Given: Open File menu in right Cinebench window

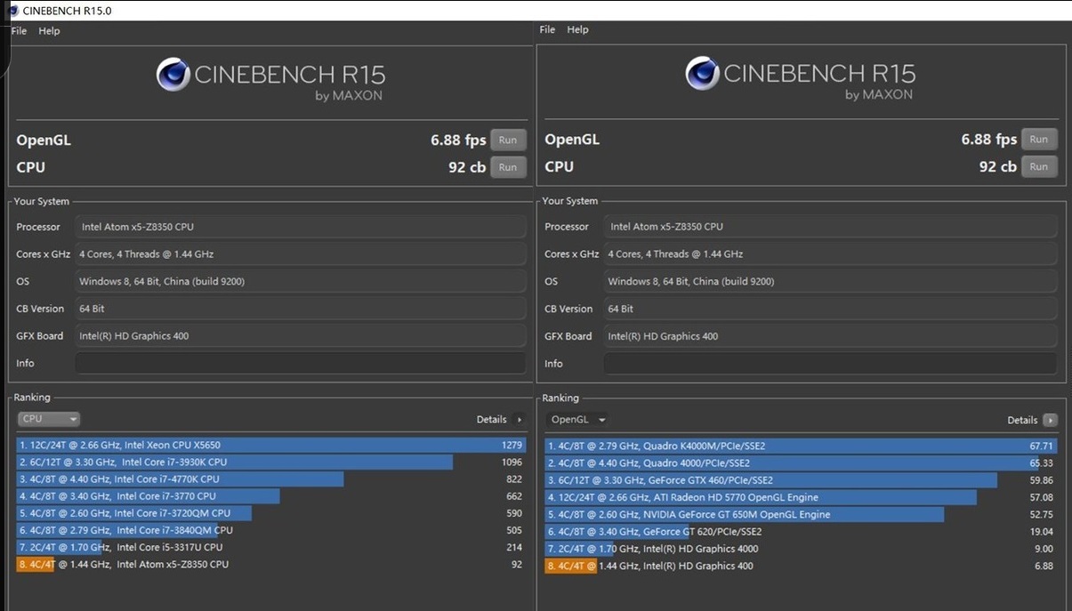Looking at the screenshot, I should click(x=547, y=29).
